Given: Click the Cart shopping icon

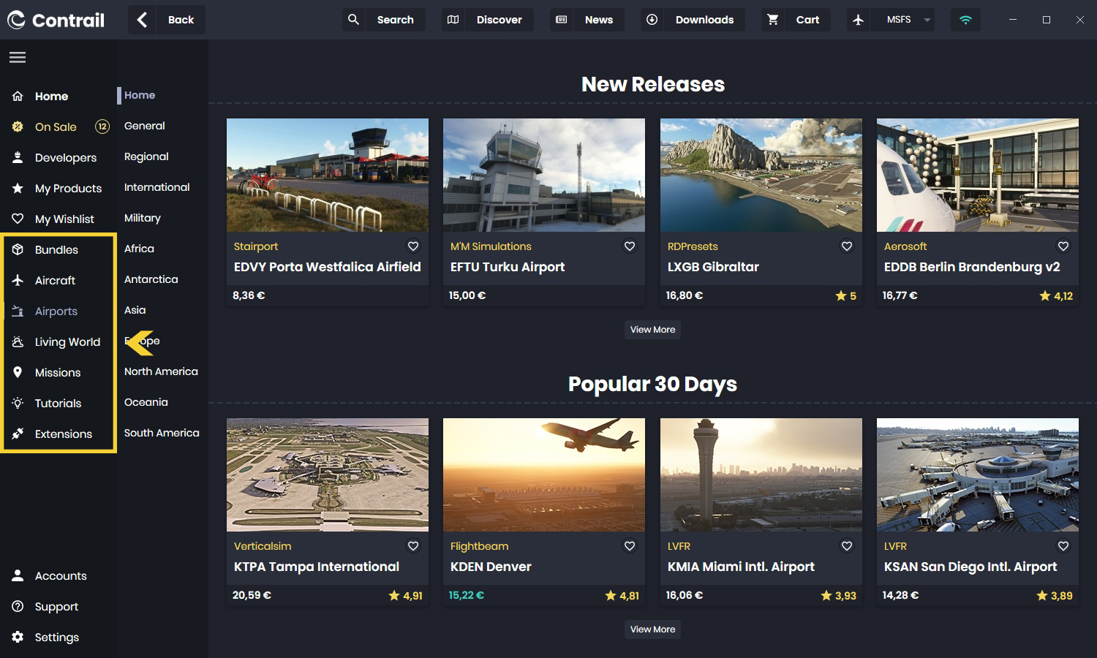Looking at the screenshot, I should point(772,20).
